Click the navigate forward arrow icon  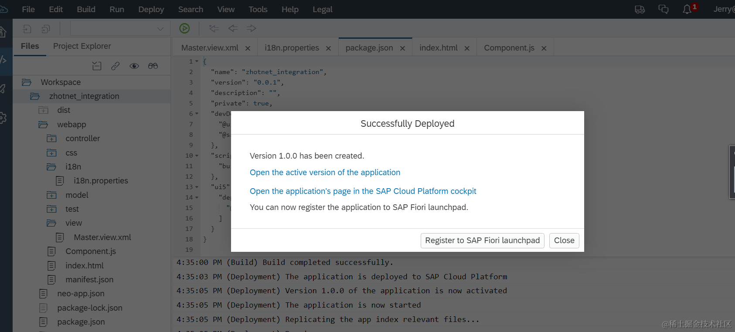[x=252, y=28]
